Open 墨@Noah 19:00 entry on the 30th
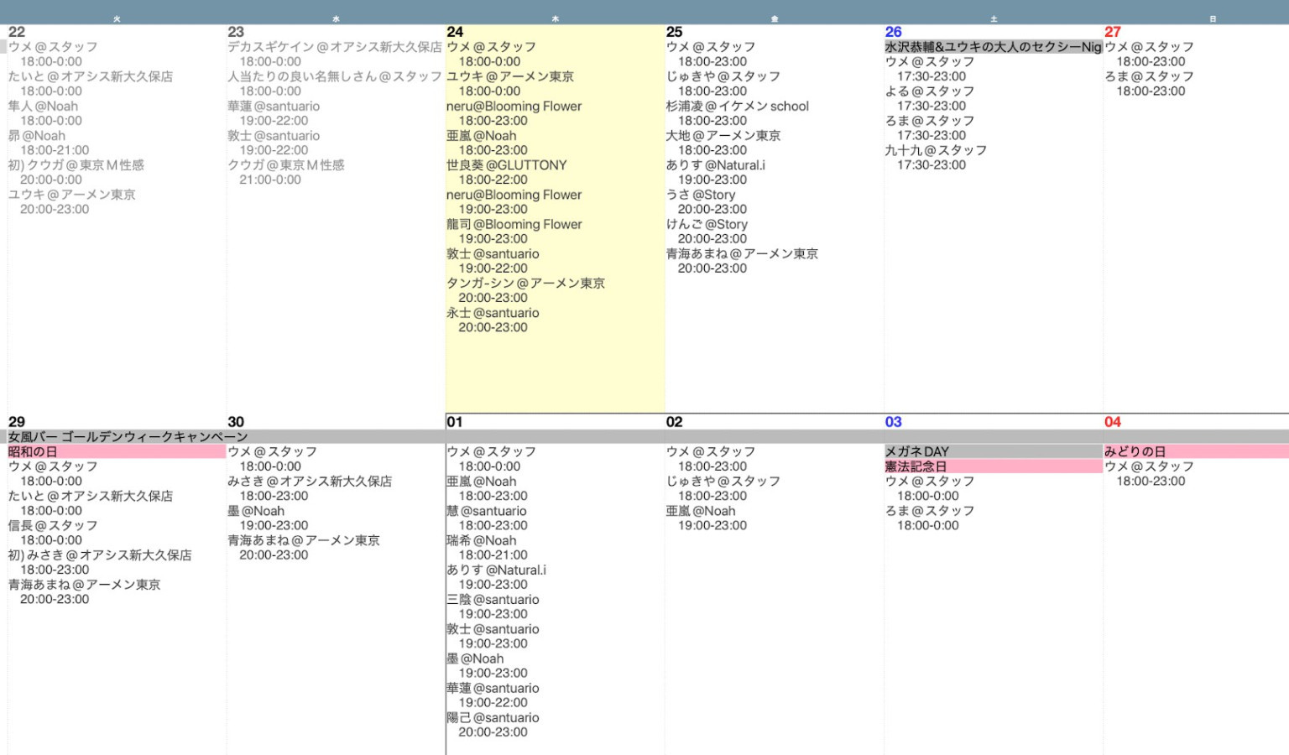1289x755 pixels. (256, 511)
